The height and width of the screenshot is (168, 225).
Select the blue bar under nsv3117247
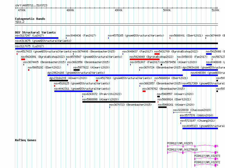click(37, 38)
